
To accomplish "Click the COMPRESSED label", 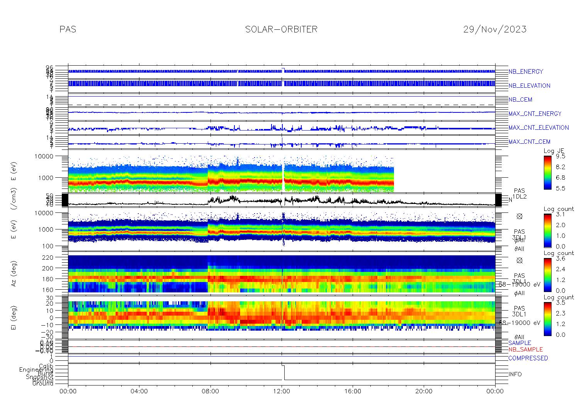I will pos(528,358).
